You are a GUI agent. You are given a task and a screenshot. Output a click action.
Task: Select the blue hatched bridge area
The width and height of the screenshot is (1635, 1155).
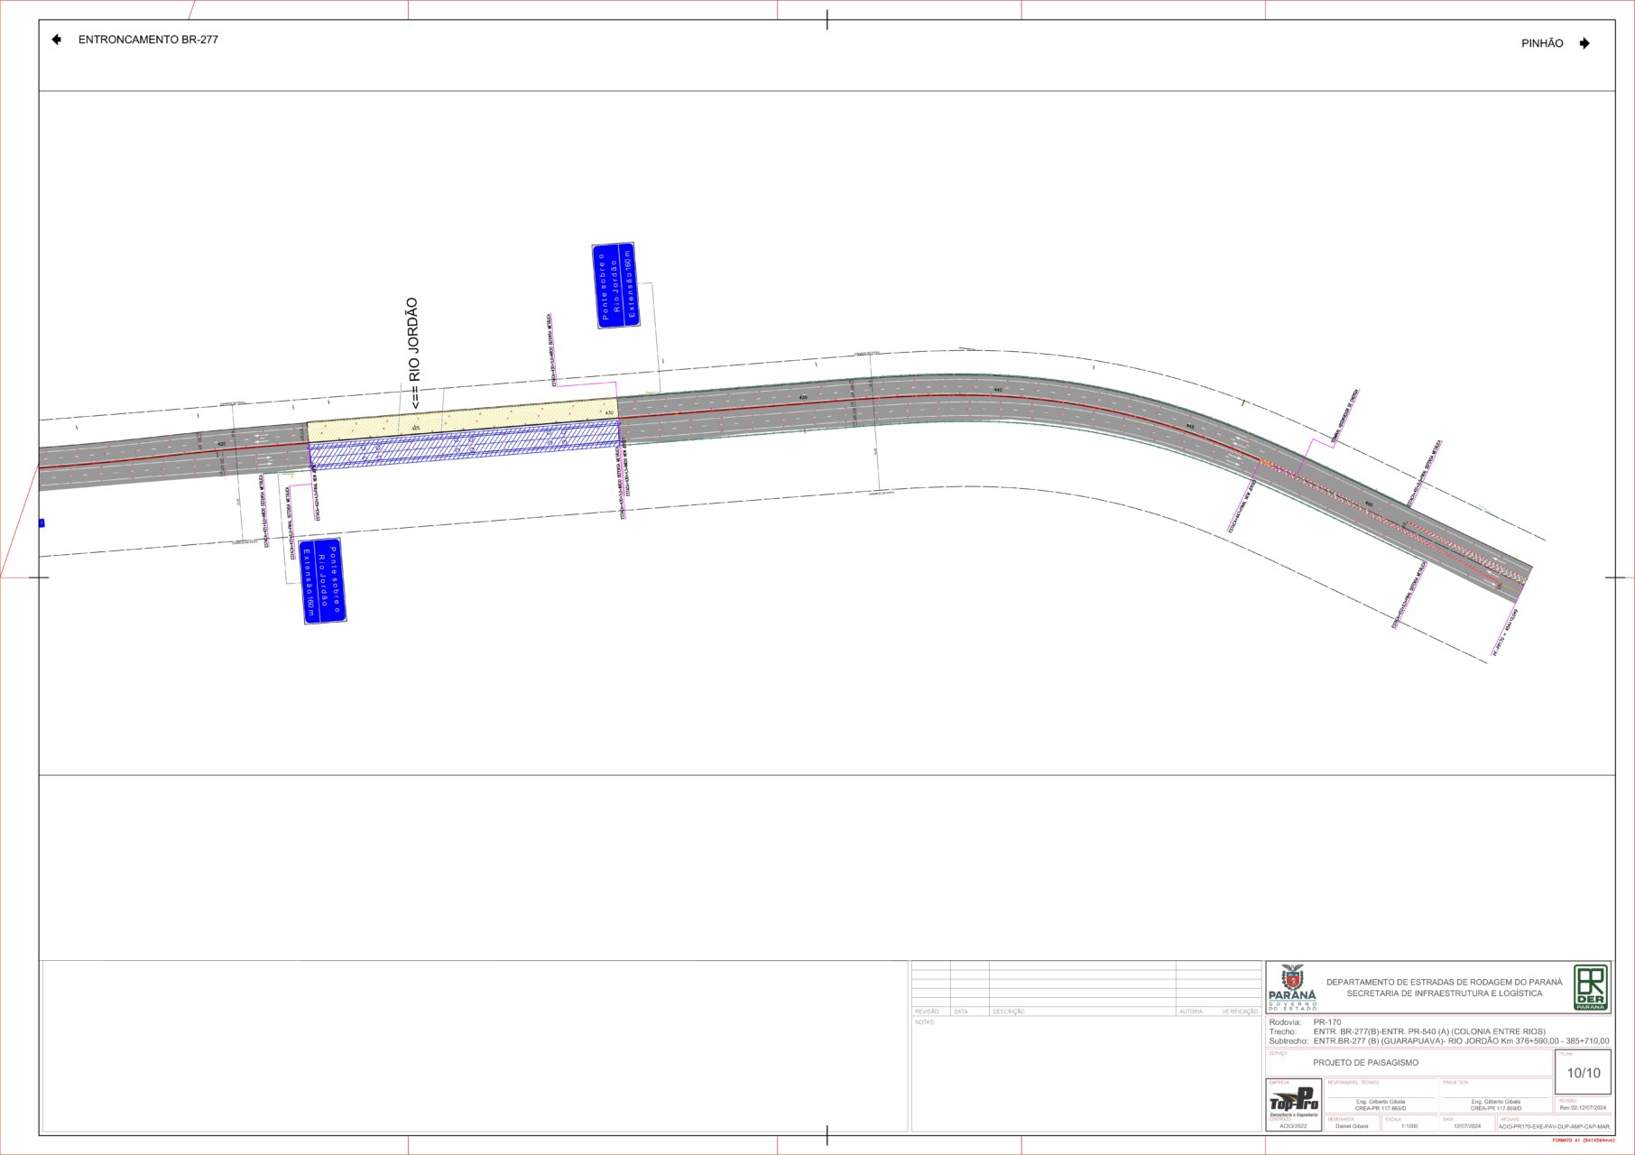460,446
